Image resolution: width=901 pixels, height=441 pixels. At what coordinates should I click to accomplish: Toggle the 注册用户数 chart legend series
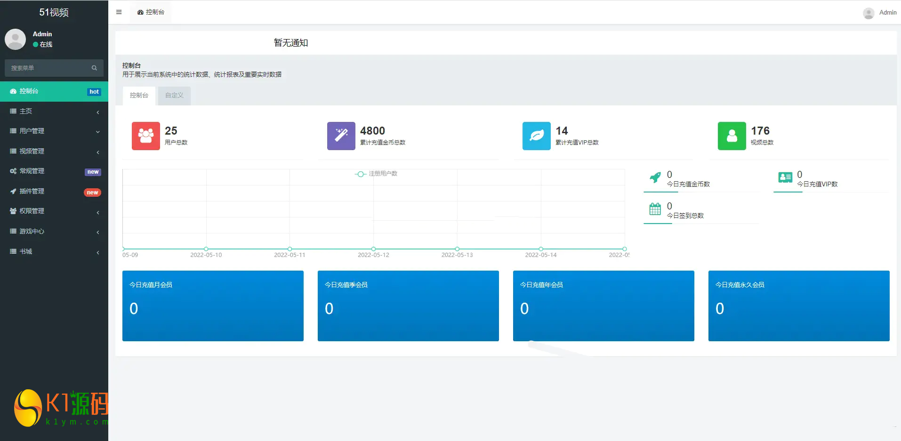[376, 174]
